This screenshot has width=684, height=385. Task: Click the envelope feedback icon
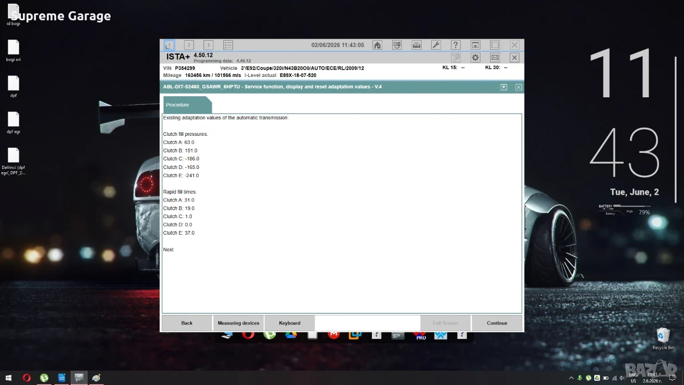click(x=495, y=57)
